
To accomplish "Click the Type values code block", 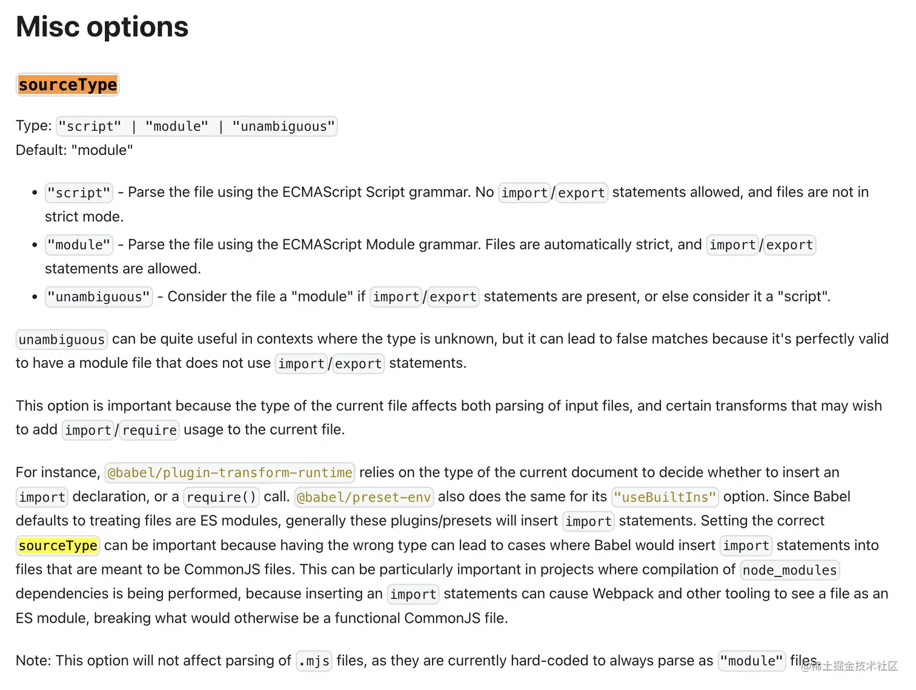I will click(x=196, y=126).
